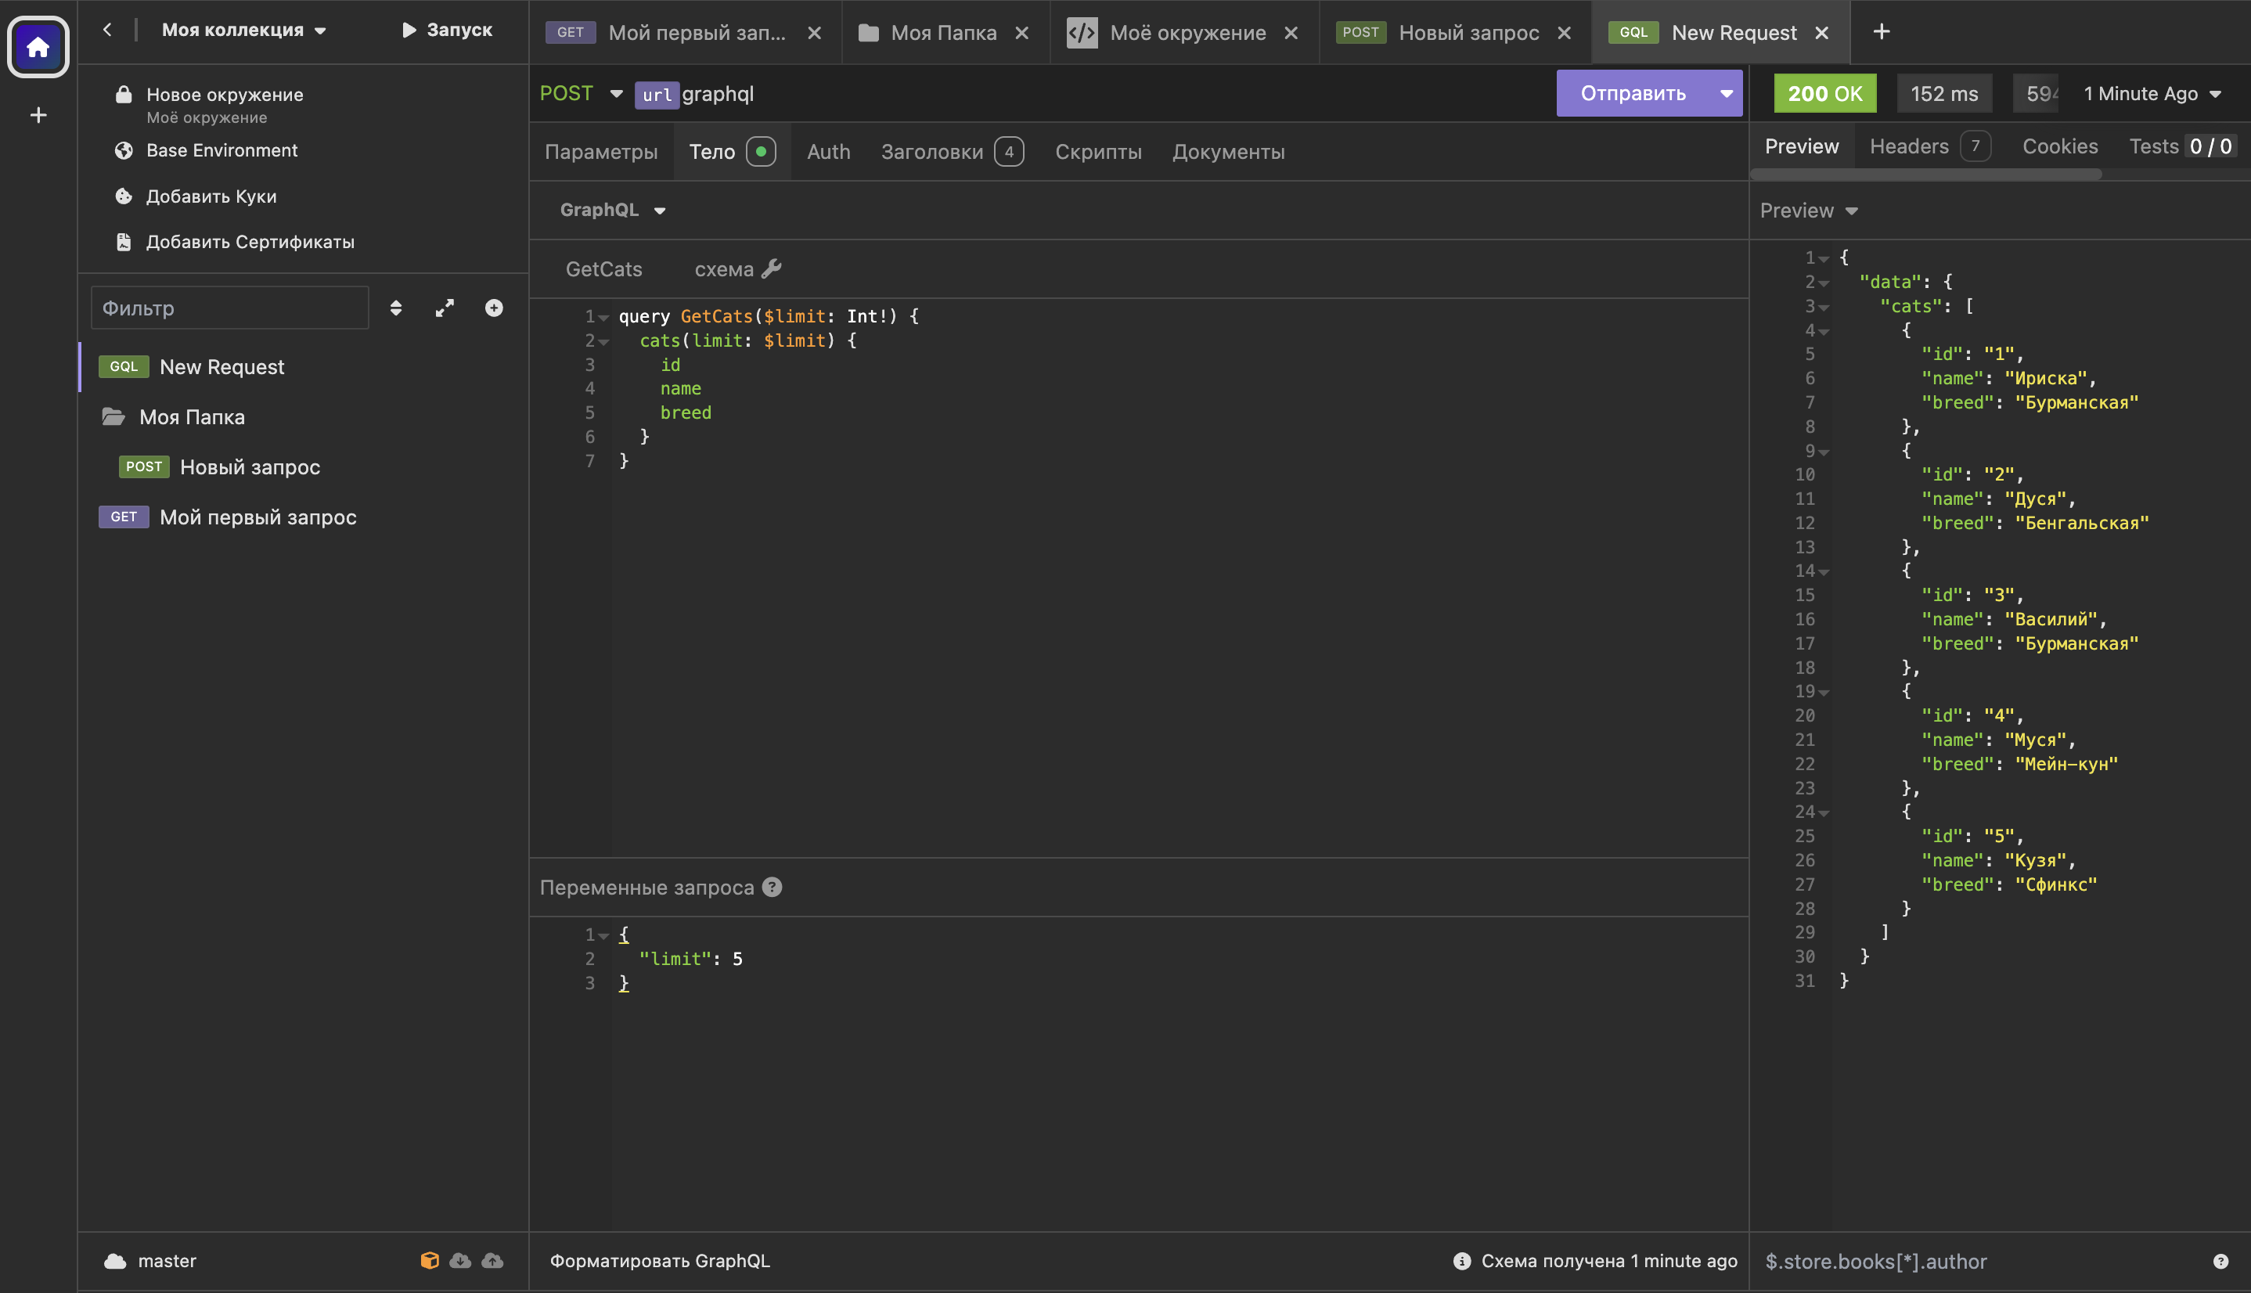Switch to the Auth tab
The width and height of the screenshot is (2251, 1293).
click(x=827, y=151)
